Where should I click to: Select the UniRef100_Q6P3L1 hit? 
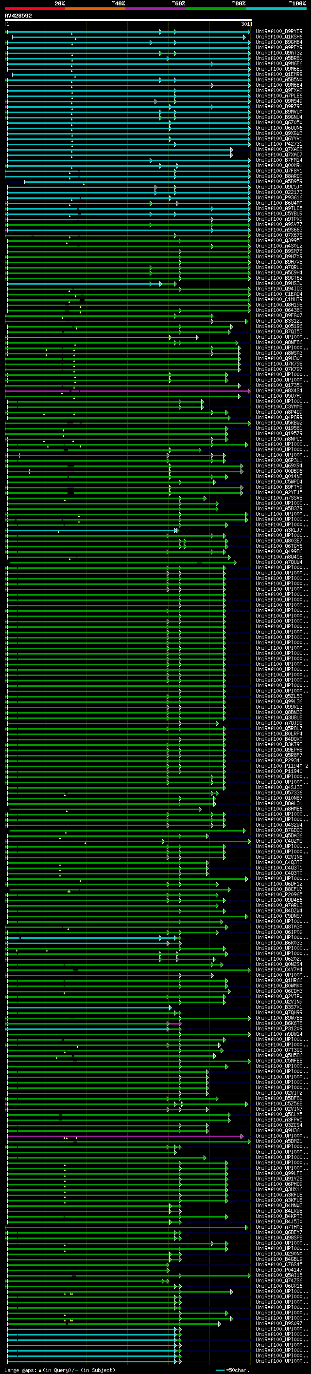[x=279, y=460]
